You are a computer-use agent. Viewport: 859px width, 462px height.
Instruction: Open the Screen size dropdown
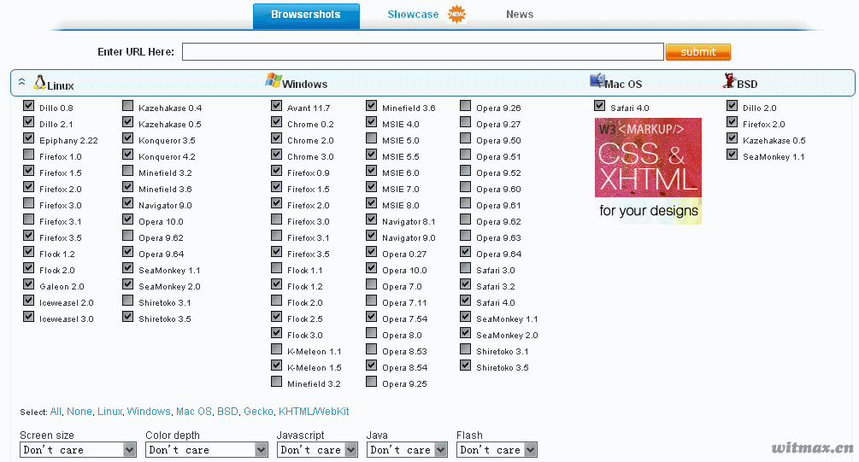click(x=78, y=450)
